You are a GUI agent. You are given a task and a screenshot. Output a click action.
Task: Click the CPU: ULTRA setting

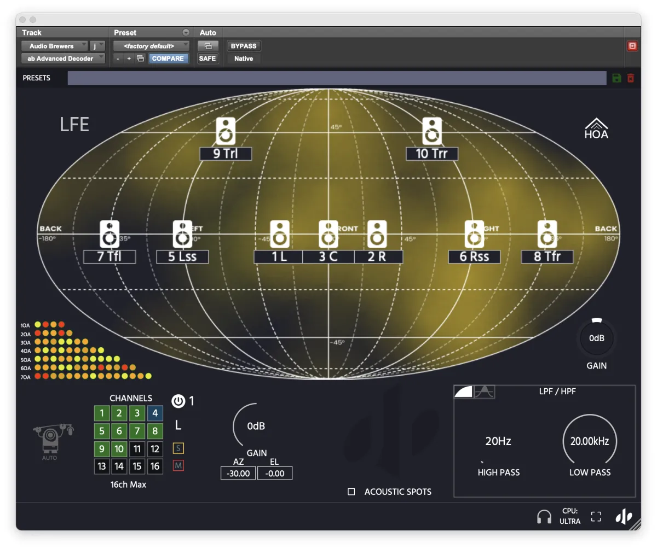570,516
